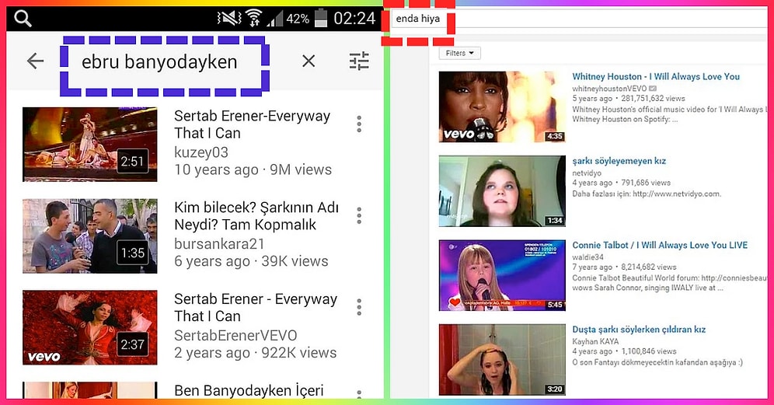Click '4 years ago • 1,100,846 views' text

point(624,351)
